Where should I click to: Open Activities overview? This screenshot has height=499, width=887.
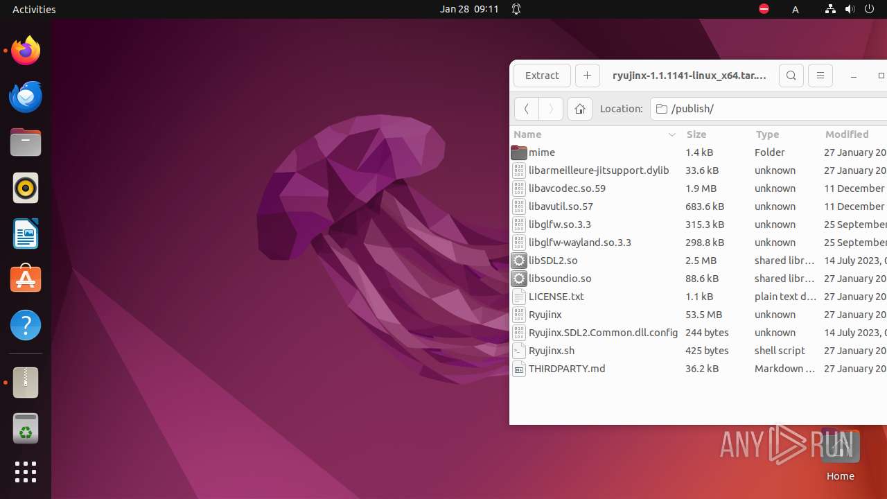(x=34, y=9)
